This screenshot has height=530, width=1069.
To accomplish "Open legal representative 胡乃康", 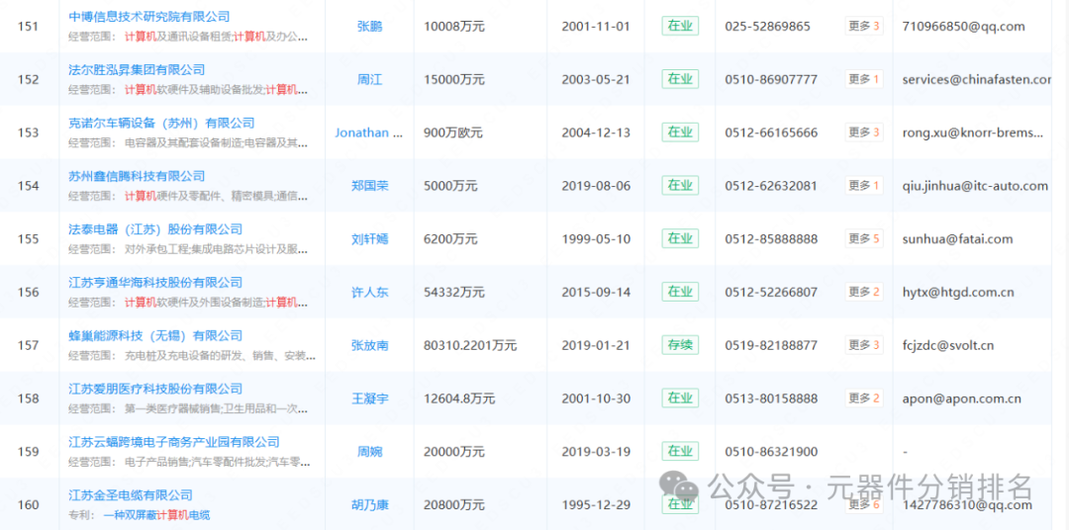I will coord(369,505).
